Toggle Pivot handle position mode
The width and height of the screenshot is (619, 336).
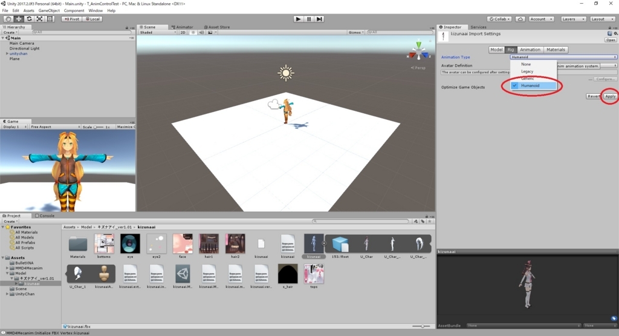tap(72, 19)
